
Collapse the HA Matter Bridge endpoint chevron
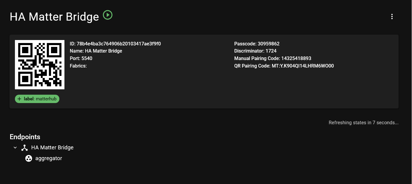(15, 148)
